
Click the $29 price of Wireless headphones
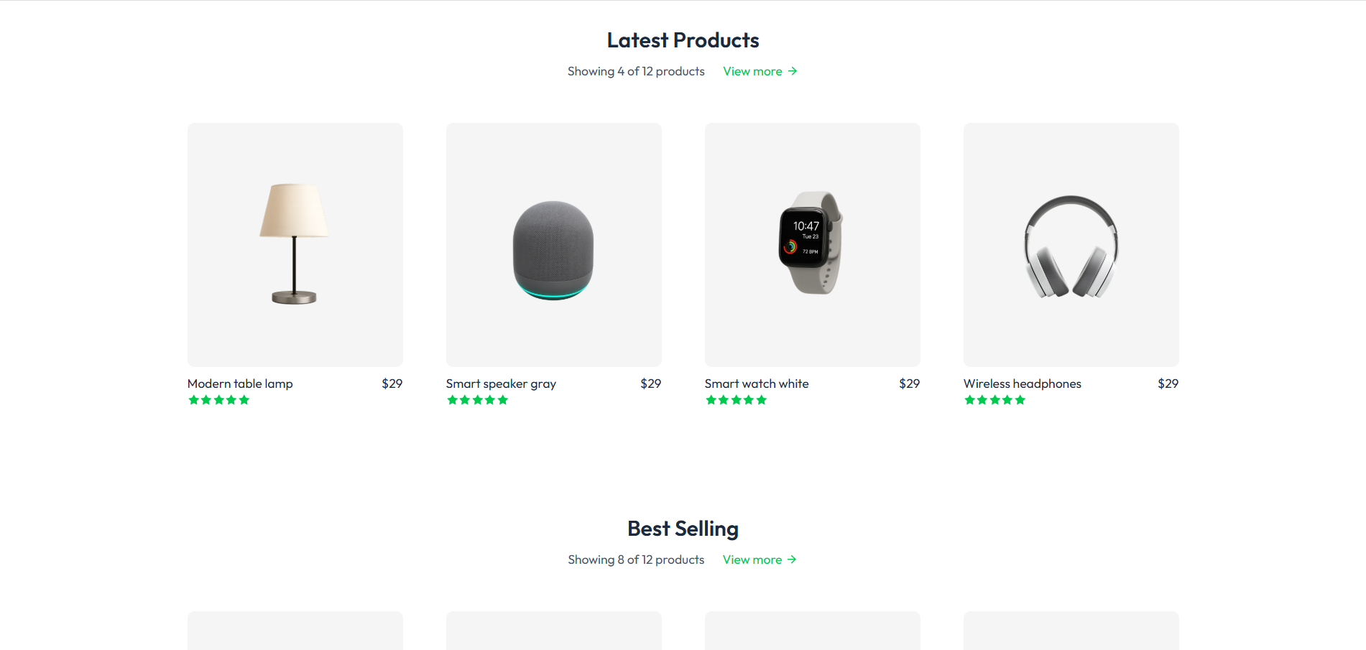[x=1168, y=384]
